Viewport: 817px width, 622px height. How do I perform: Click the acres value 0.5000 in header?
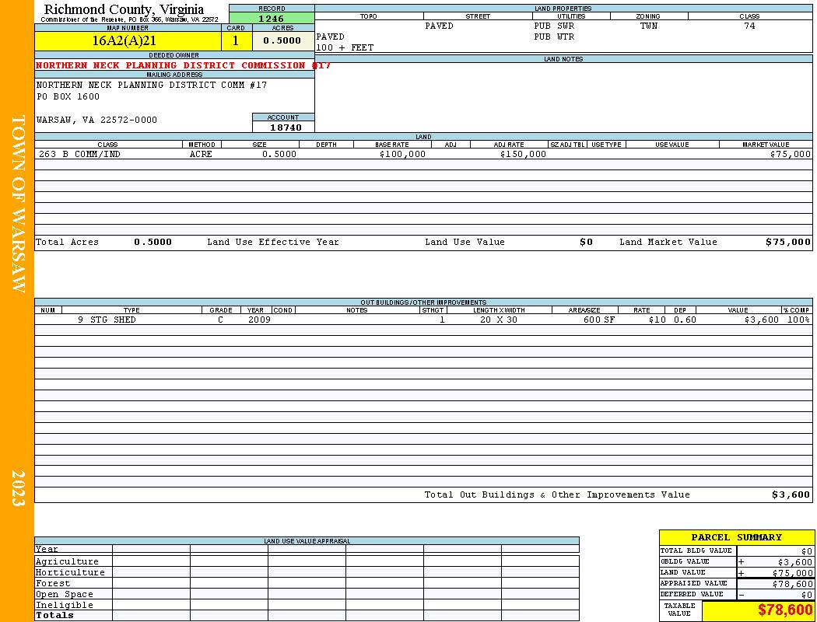(x=282, y=40)
